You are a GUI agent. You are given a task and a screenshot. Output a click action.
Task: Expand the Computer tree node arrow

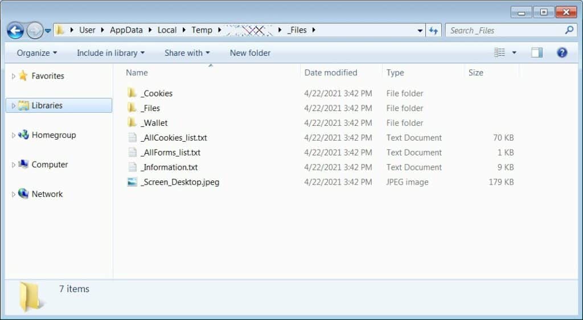[14, 165]
